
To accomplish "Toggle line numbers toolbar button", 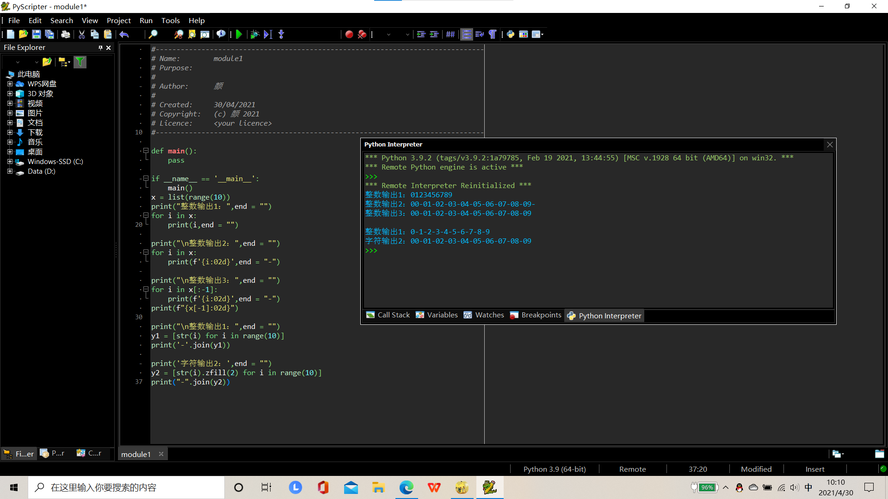I will pyautogui.click(x=467, y=34).
